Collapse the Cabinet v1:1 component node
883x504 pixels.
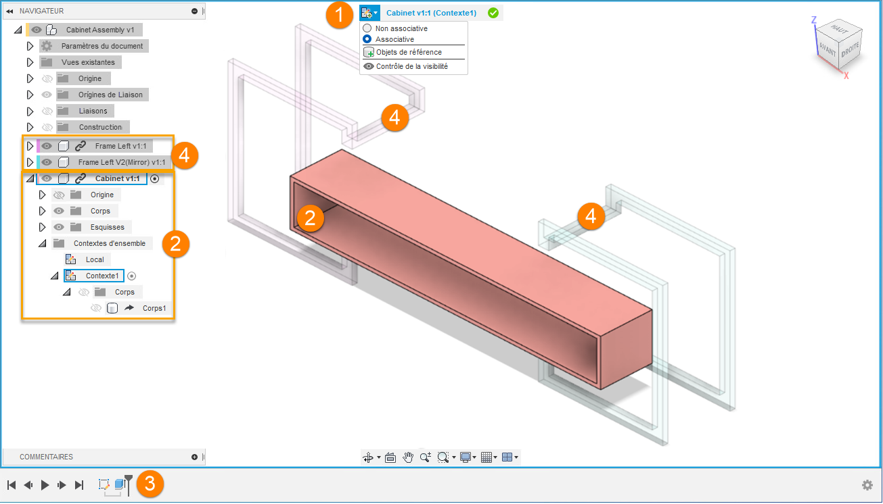pos(30,178)
